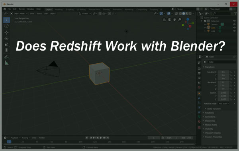The width and height of the screenshot is (239, 151).
Task: Open Output properties tab
Action: coord(199,73)
